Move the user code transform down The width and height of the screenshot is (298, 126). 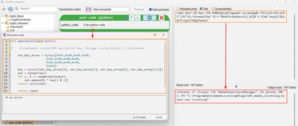click(138, 18)
